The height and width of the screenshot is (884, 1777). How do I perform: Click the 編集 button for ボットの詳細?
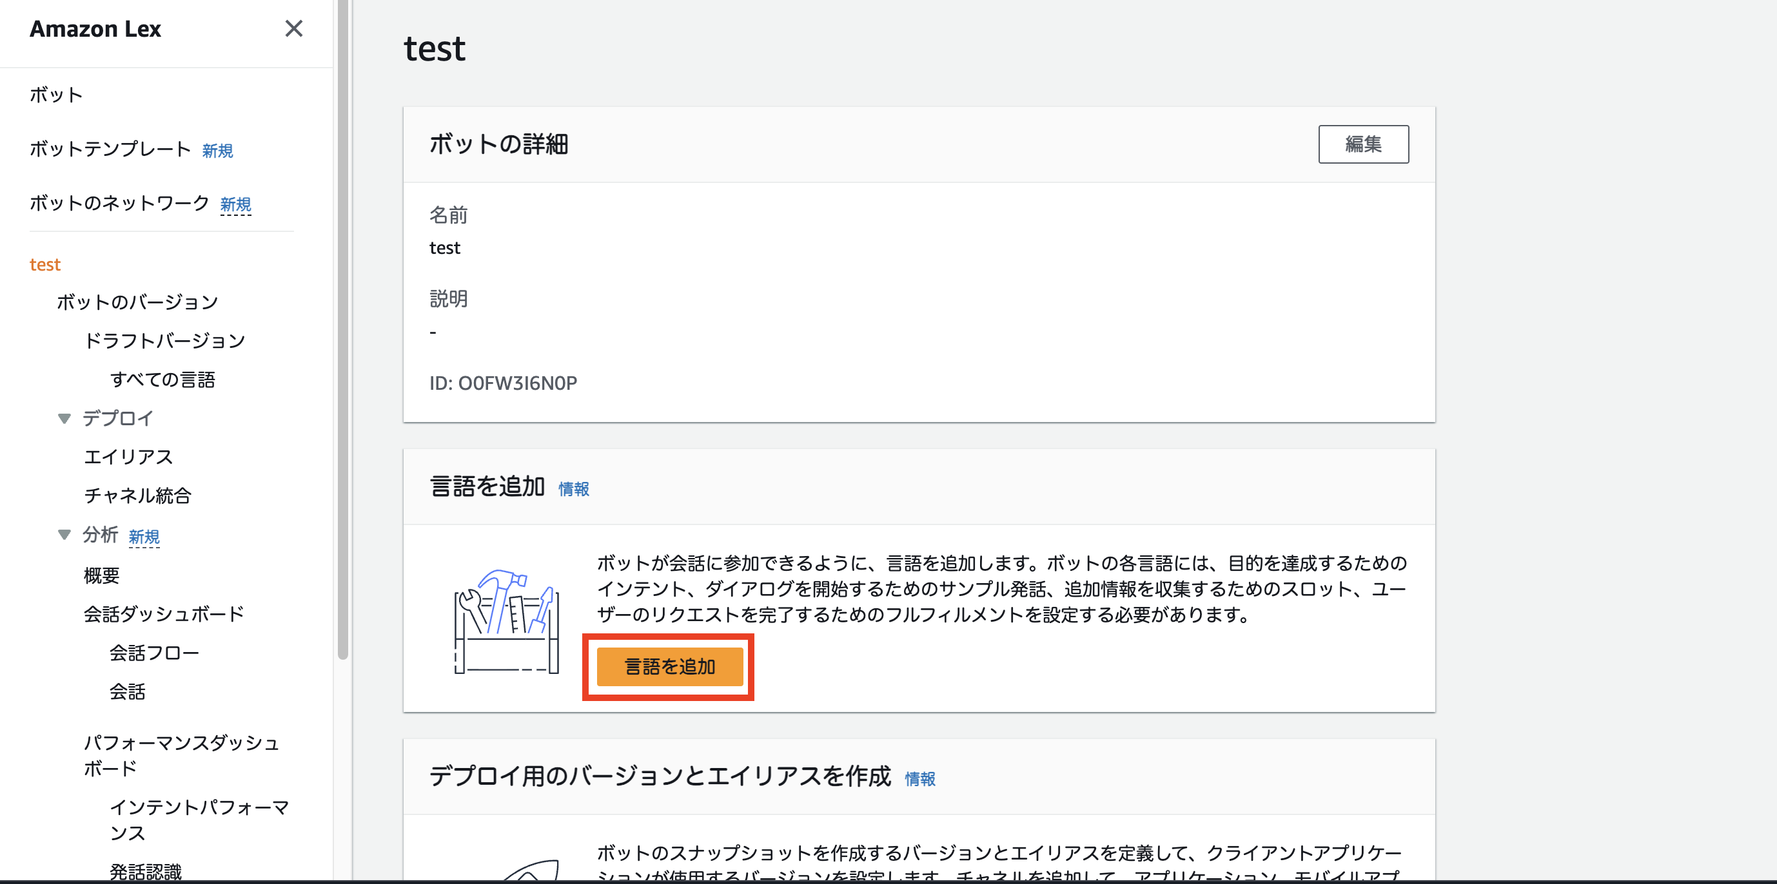[1363, 144]
